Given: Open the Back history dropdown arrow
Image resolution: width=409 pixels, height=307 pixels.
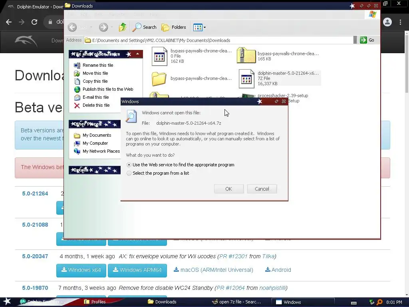Looking at the screenshot, I should 91,27.
